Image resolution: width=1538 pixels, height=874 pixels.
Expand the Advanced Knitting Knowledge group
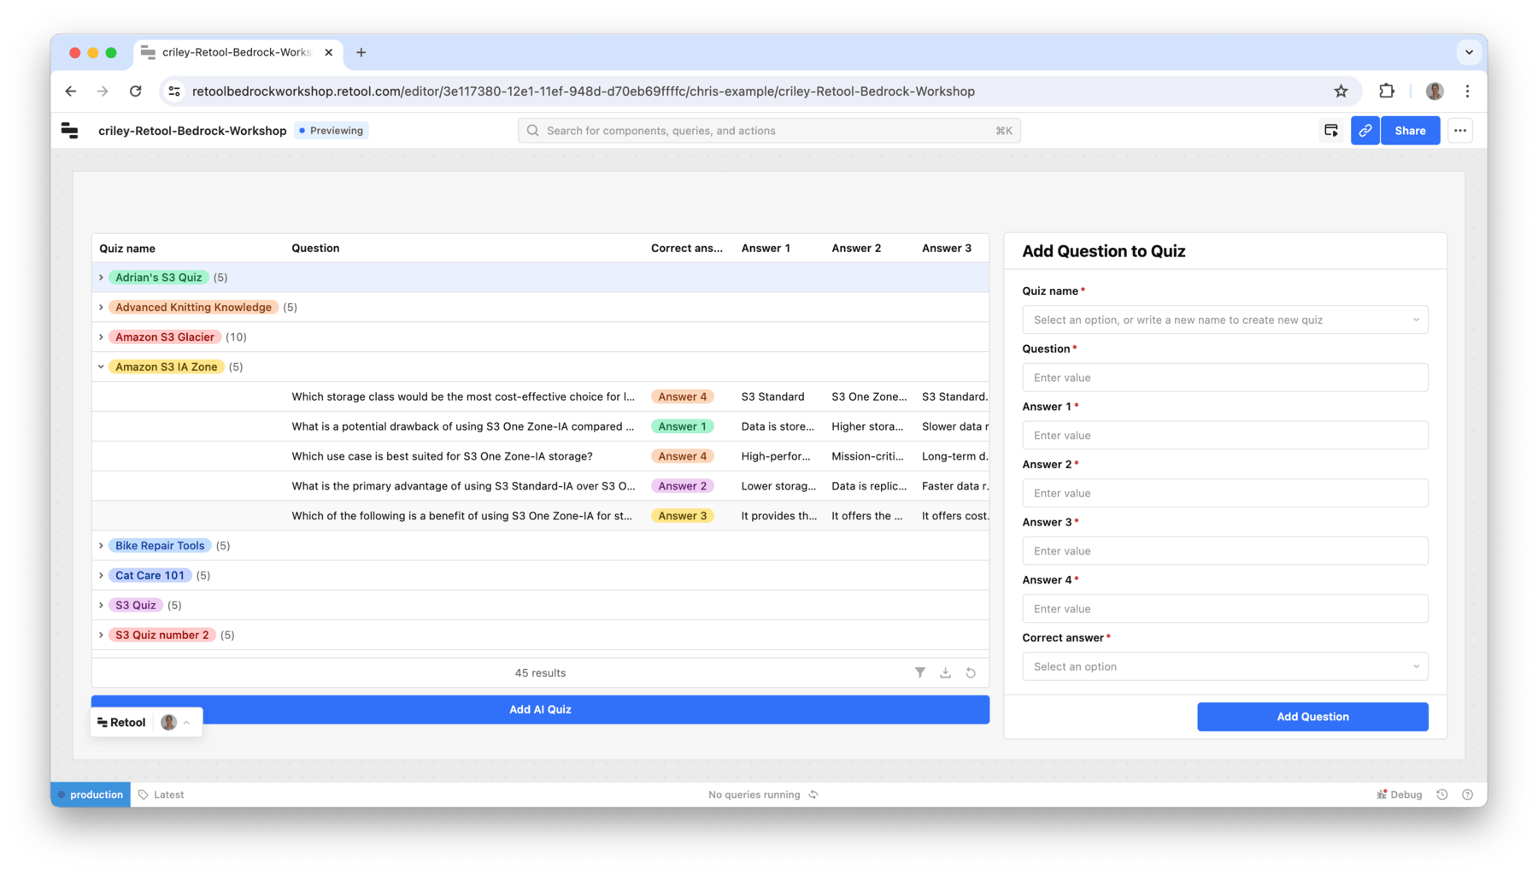click(101, 308)
